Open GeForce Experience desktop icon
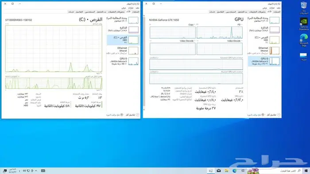Image resolution: width=310 pixels, height=174 pixels. pyautogui.click(x=304, y=24)
